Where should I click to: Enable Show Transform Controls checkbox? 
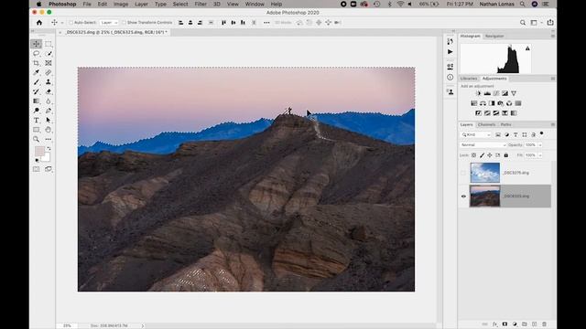coord(125,22)
